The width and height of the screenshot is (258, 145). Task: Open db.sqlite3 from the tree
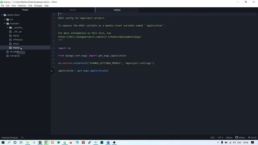14,52
